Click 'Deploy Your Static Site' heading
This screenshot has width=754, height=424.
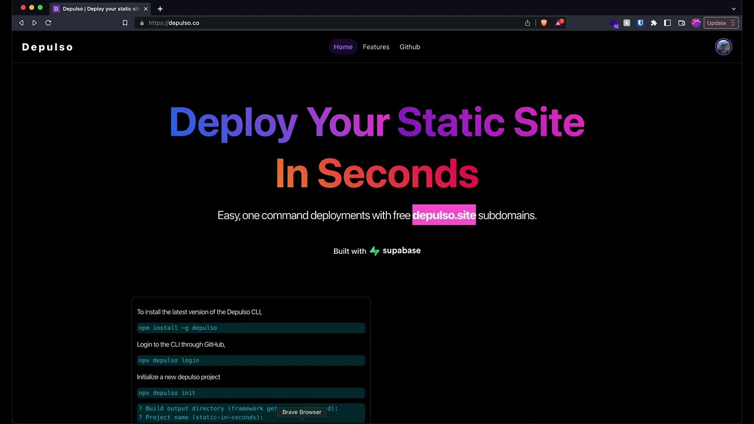[x=377, y=123]
